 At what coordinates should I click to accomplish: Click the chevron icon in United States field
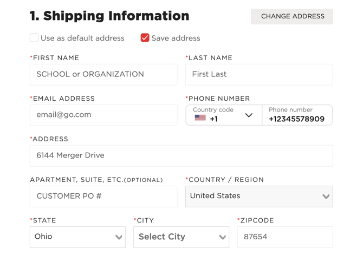(326, 197)
